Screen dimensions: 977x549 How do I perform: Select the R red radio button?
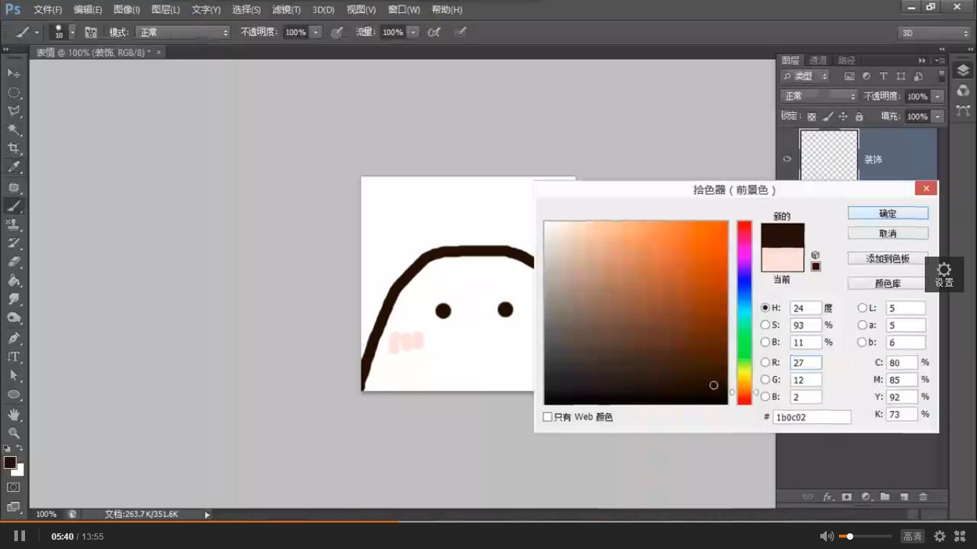[x=765, y=362]
